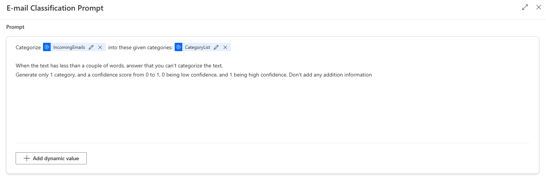This screenshot has width=546, height=178.
Task: Click the blue icon beside CategoryList
Action: (178, 47)
